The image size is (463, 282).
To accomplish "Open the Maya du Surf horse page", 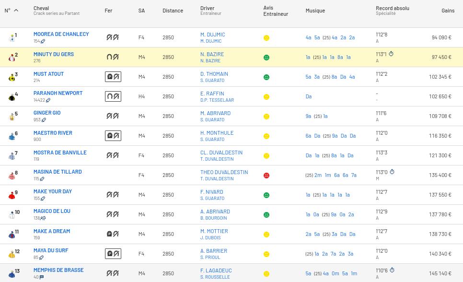I will click(51, 251).
